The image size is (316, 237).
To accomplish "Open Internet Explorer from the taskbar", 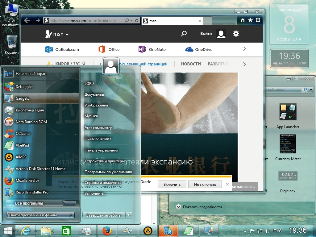I will tap(26, 231).
